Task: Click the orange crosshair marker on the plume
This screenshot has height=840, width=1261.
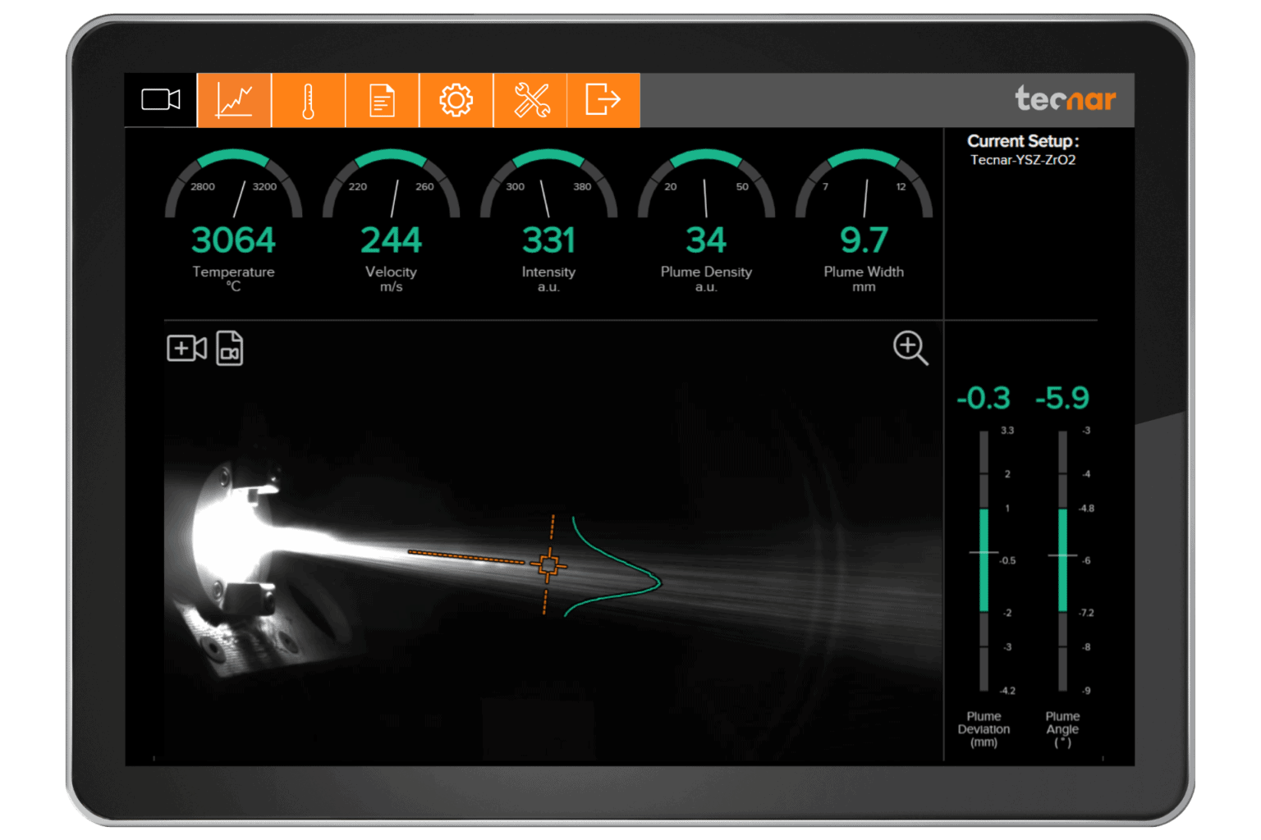Action: 548,564
